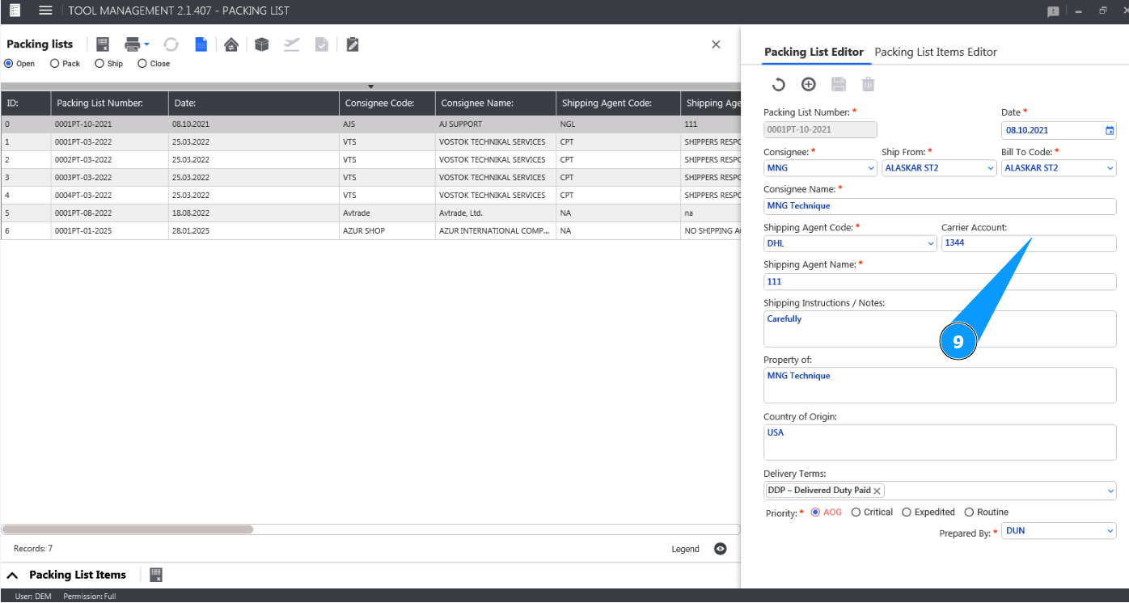Click the circular undo arrow icon in editor
This screenshot has height=603, width=1129.
[x=778, y=84]
